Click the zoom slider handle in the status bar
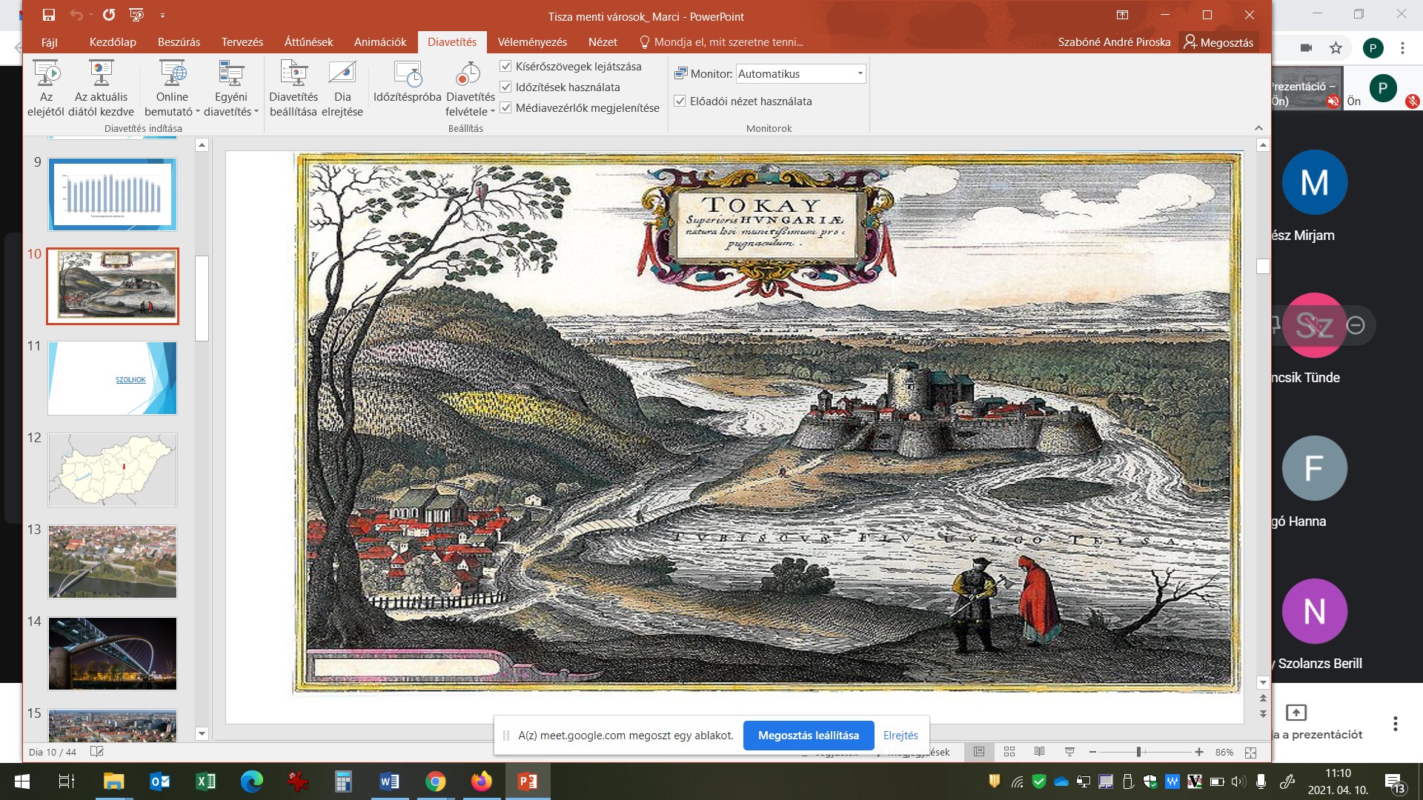The image size is (1423, 800). [1138, 752]
